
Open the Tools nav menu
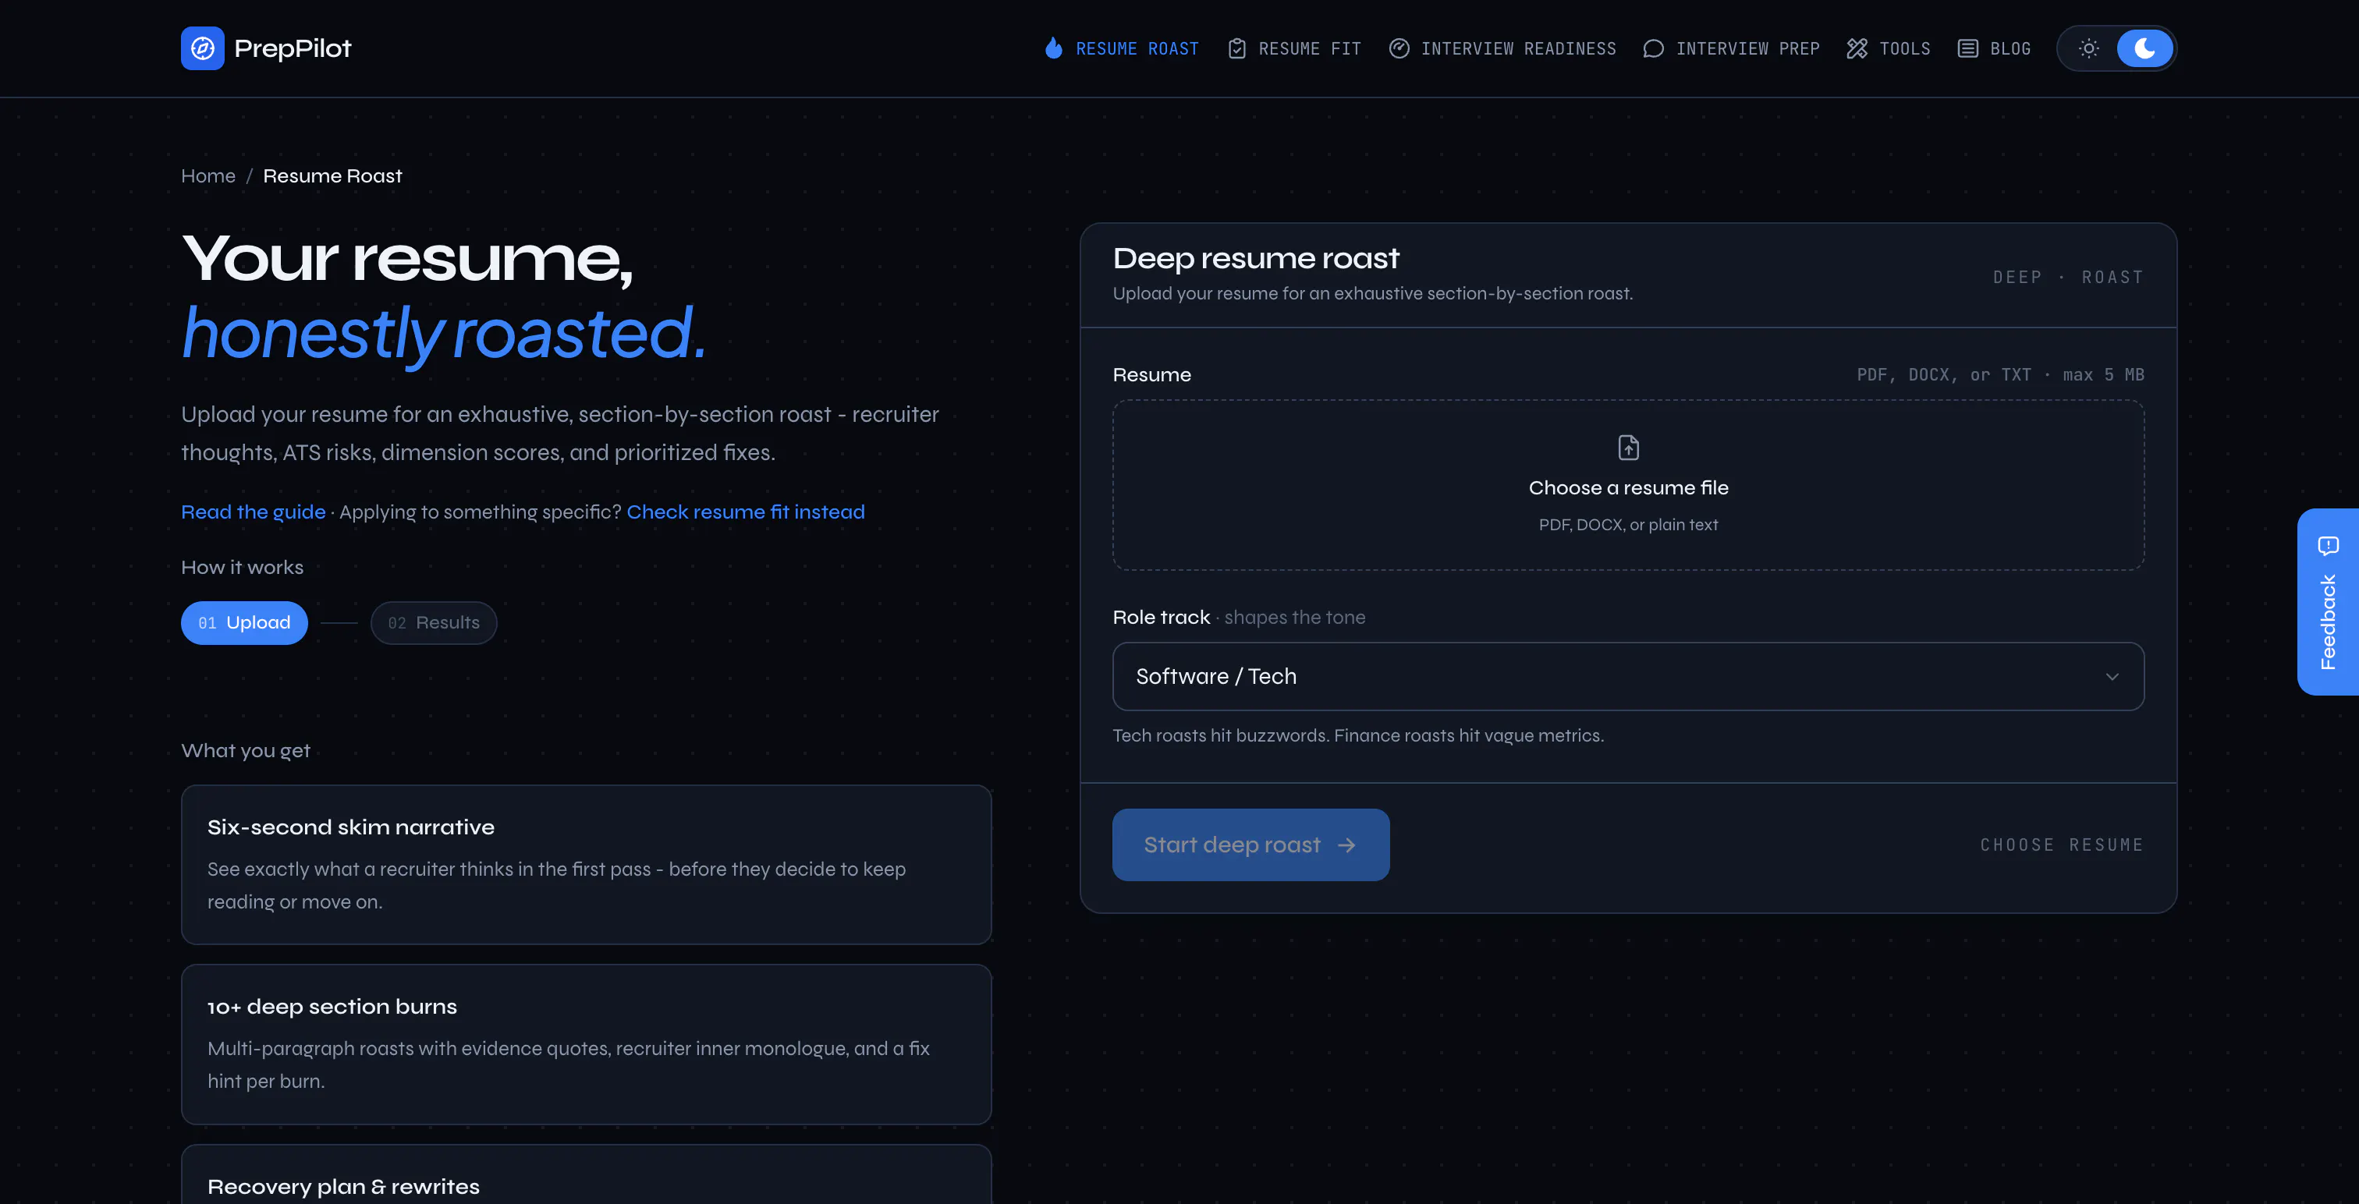pos(1889,48)
